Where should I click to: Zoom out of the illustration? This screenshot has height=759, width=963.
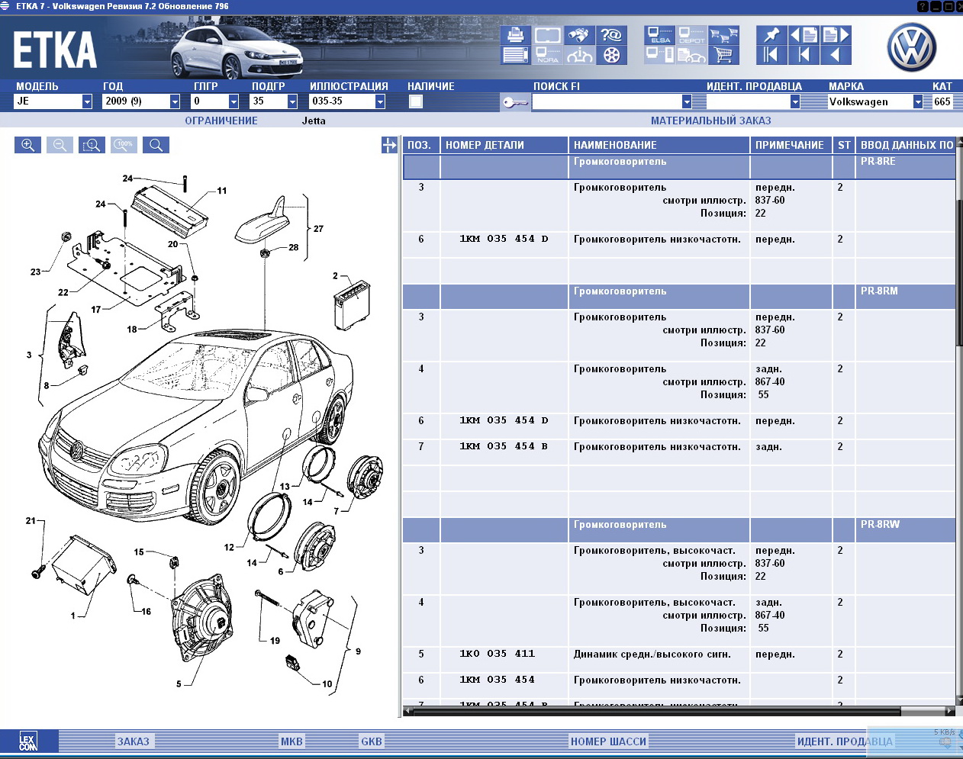point(60,145)
